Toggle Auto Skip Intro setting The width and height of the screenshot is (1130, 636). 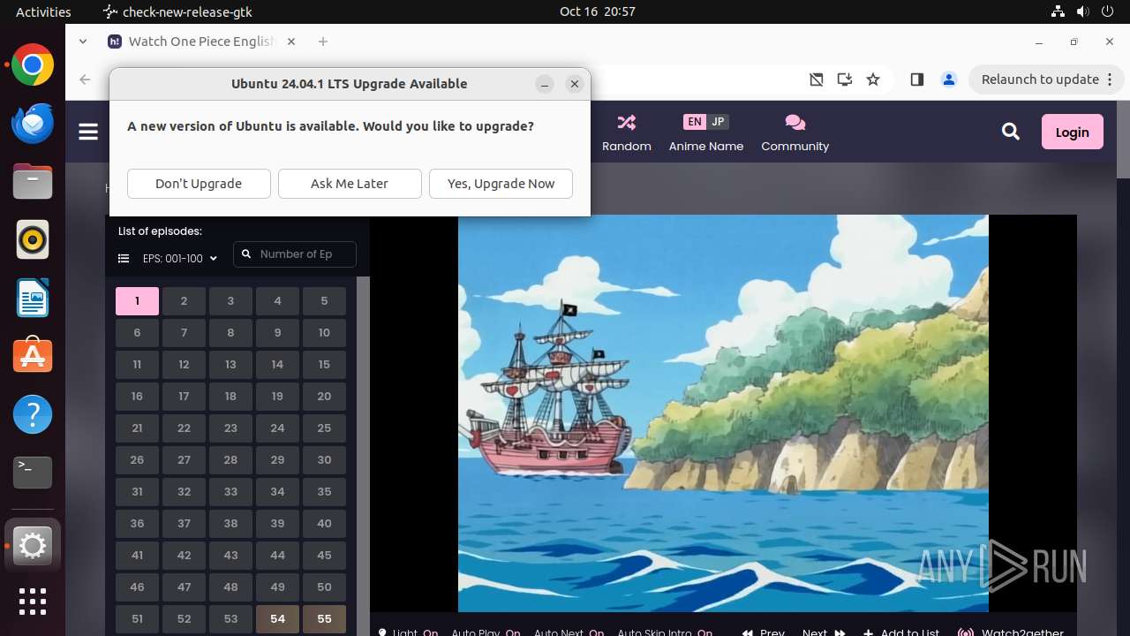tap(665, 632)
